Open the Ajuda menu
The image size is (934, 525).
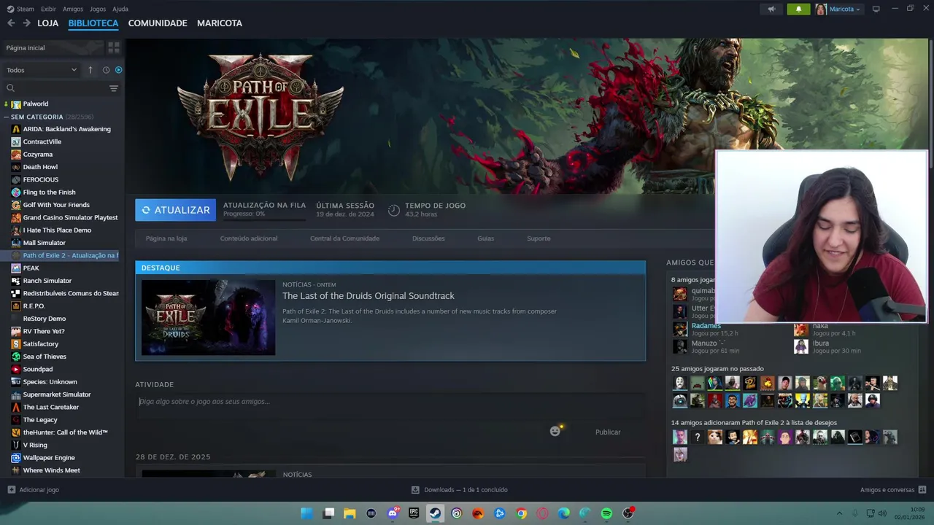(120, 9)
